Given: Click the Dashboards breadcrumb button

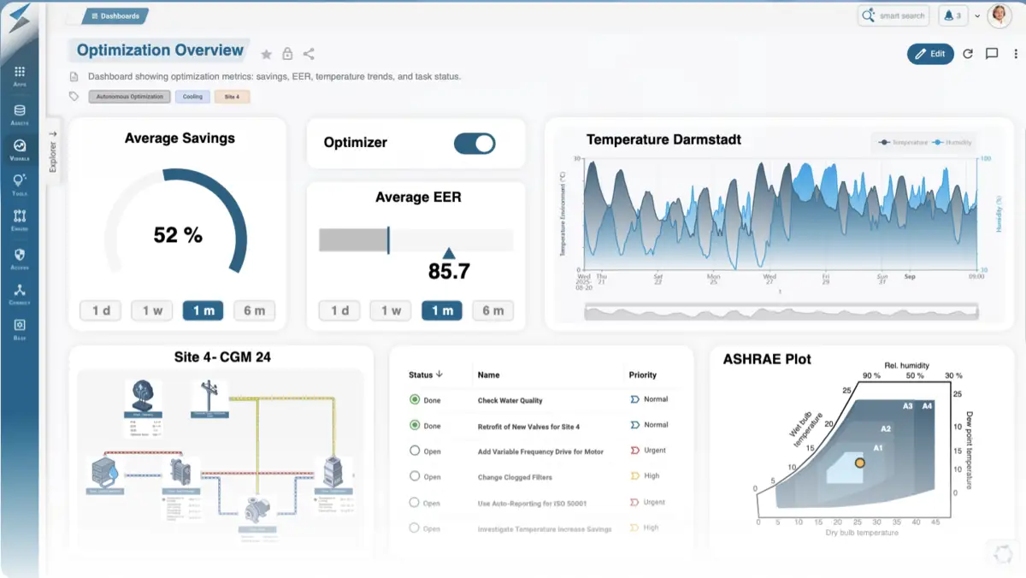Looking at the screenshot, I should pyautogui.click(x=115, y=15).
